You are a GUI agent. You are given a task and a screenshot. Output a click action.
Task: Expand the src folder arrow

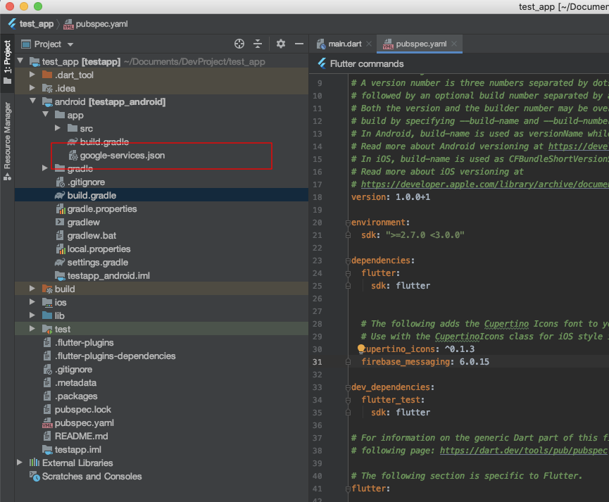tap(58, 128)
